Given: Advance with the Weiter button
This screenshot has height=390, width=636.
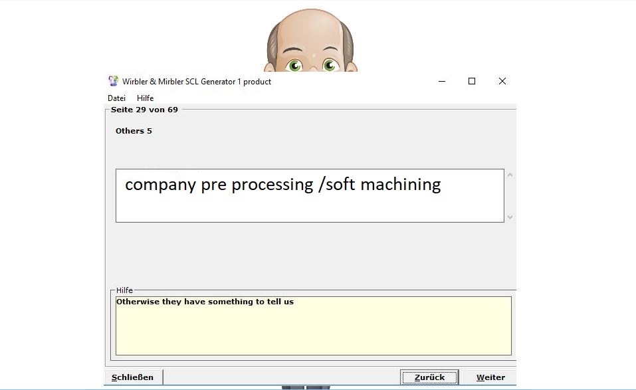Looking at the screenshot, I should tap(490, 377).
